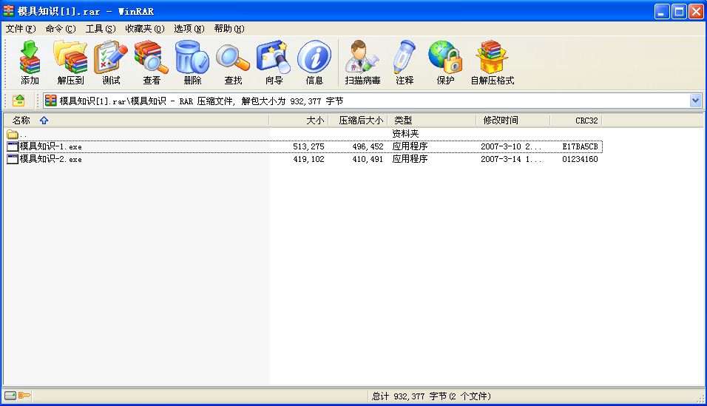Open the 文件(F) menu

click(x=20, y=29)
